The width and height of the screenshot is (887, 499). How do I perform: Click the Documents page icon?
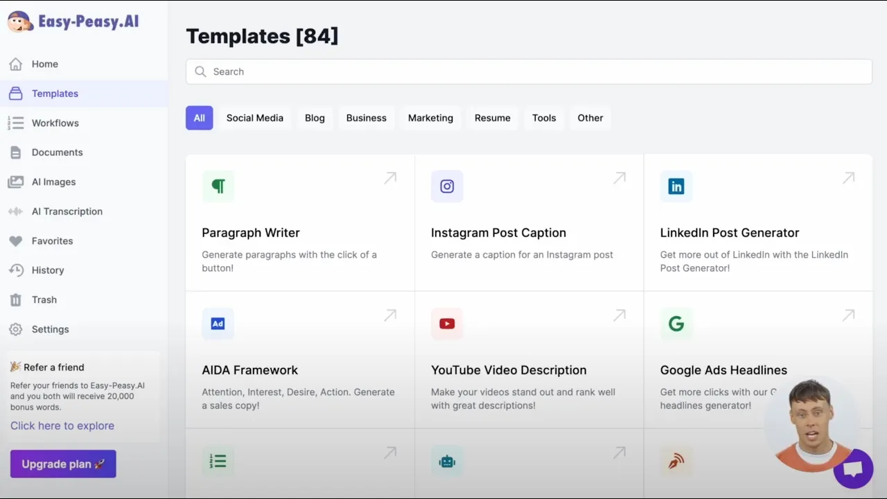click(x=15, y=152)
